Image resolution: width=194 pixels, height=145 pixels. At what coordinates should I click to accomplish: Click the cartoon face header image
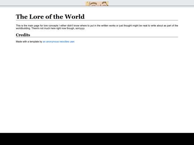97,4
